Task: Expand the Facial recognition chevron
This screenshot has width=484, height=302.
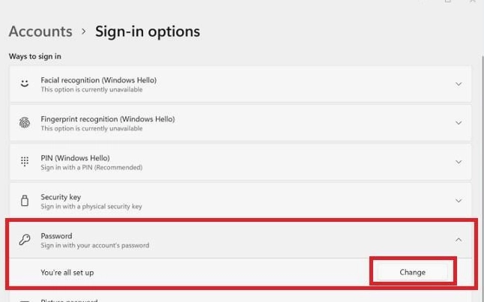Action: tap(459, 84)
